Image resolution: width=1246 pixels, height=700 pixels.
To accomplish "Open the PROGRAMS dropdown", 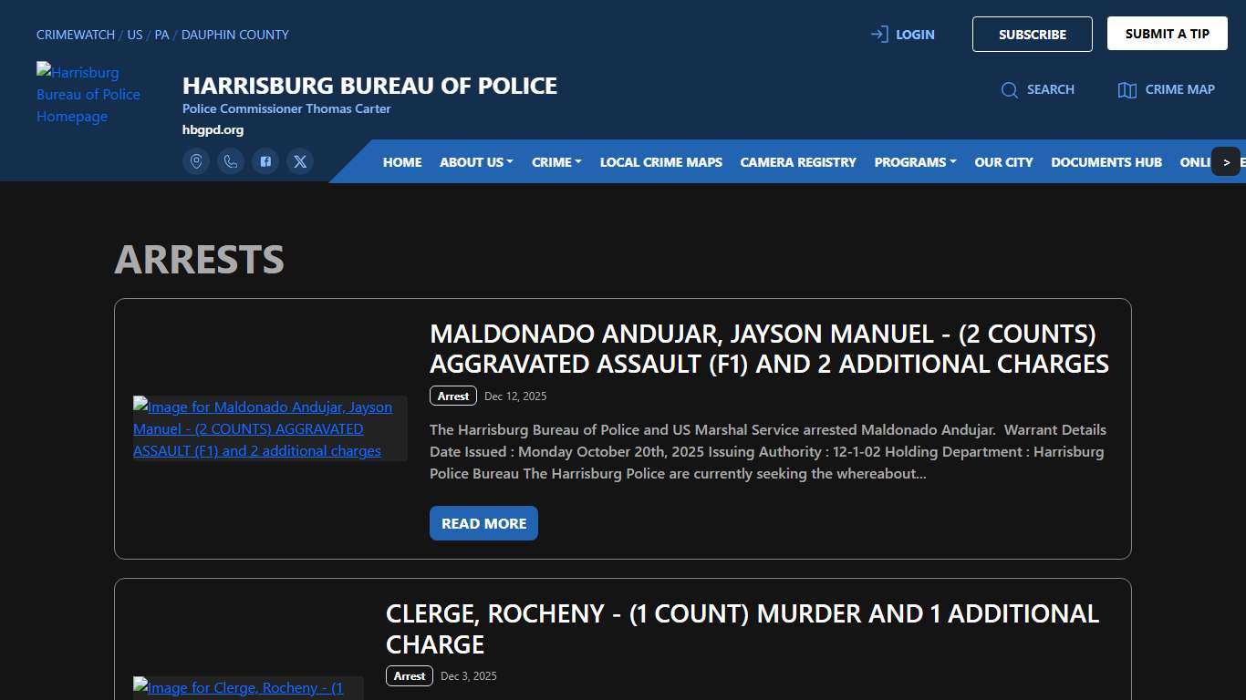I will click(914, 161).
